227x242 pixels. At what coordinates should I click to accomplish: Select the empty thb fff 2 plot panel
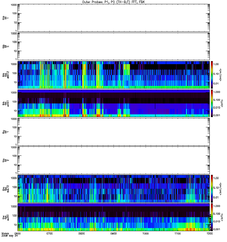[114, 47]
